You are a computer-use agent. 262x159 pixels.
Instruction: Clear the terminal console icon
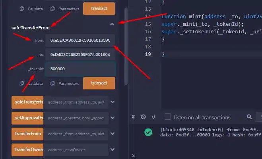pyautogui.click(x=143, y=117)
